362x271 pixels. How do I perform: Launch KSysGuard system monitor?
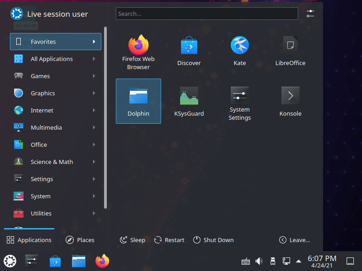click(189, 101)
